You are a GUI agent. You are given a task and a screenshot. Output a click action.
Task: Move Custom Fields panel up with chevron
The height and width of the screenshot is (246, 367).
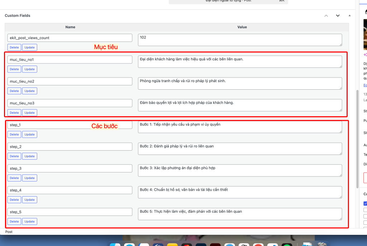[x=326, y=16]
